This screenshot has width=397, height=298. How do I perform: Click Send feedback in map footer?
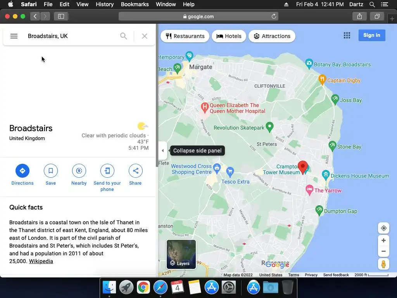(336, 275)
